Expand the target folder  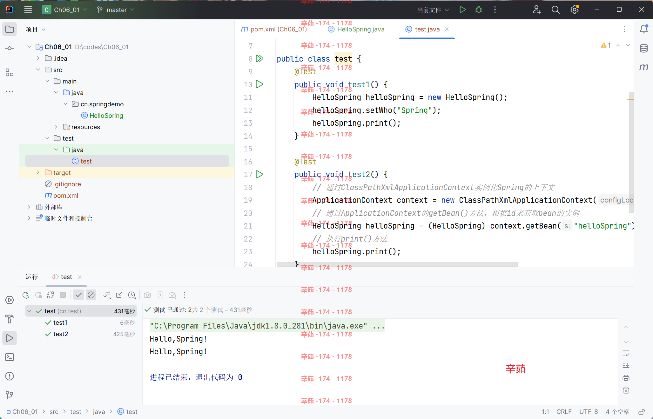click(38, 173)
